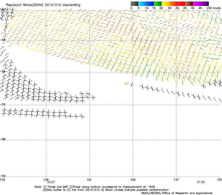The image size is (222, 195).
Task: Click the 147 longitude axis label
Action: click(176, 180)
